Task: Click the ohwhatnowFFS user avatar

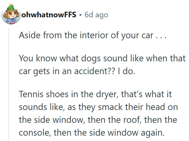Action: coord(11,16)
